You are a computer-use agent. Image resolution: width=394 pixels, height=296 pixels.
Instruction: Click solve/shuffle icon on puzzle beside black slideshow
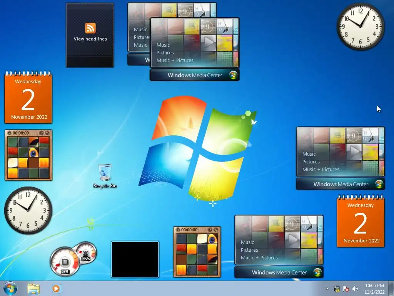click(215, 230)
